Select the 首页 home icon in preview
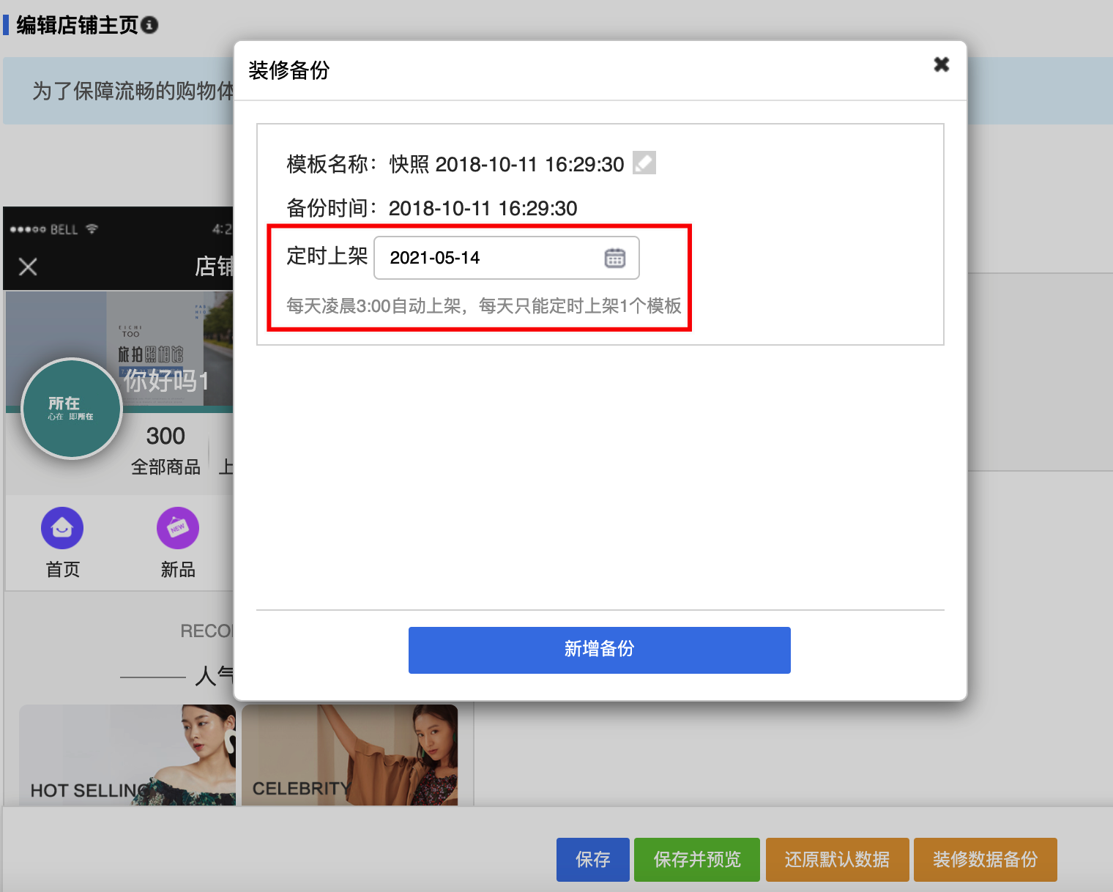1113x892 pixels. [62, 527]
